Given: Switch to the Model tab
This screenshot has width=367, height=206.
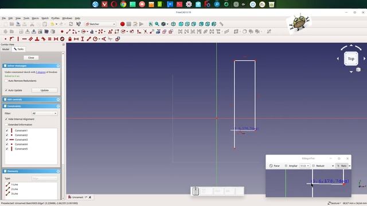Looking at the screenshot, I should (6, 49).
